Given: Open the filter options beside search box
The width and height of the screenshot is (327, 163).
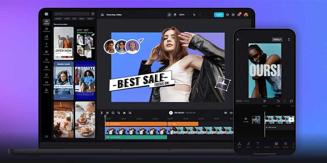Looking at the screenshot, I should point(93,14).
